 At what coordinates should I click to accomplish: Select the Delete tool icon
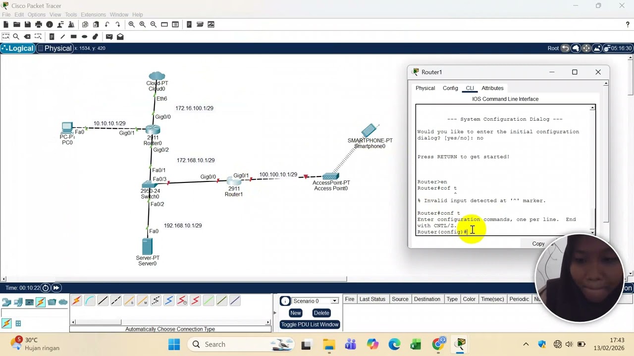pos(28,37)
